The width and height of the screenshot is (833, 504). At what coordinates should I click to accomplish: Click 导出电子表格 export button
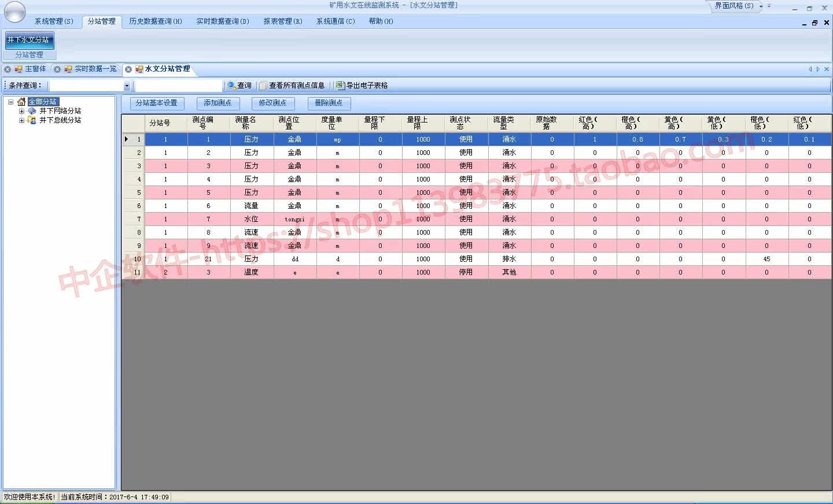point(362,86)
